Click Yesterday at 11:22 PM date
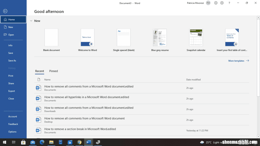 click(x=197, y=131)
